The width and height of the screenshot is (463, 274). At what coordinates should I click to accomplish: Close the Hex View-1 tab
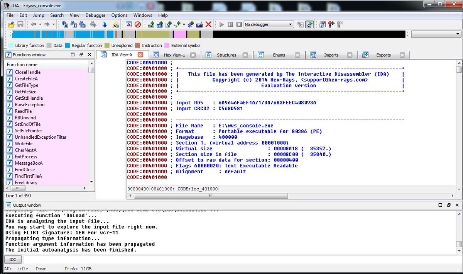point(193,55)
